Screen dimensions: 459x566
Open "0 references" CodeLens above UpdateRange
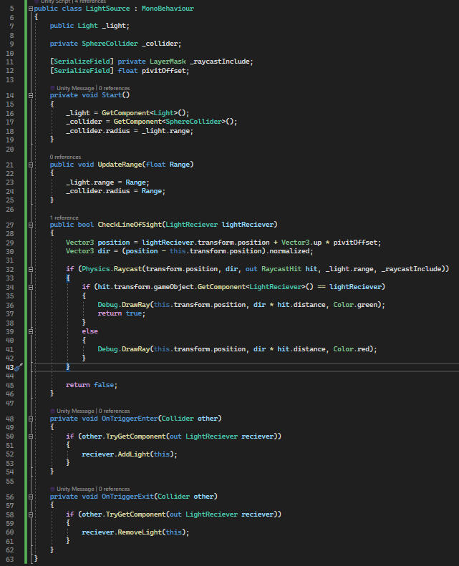(x=67, y=157)
